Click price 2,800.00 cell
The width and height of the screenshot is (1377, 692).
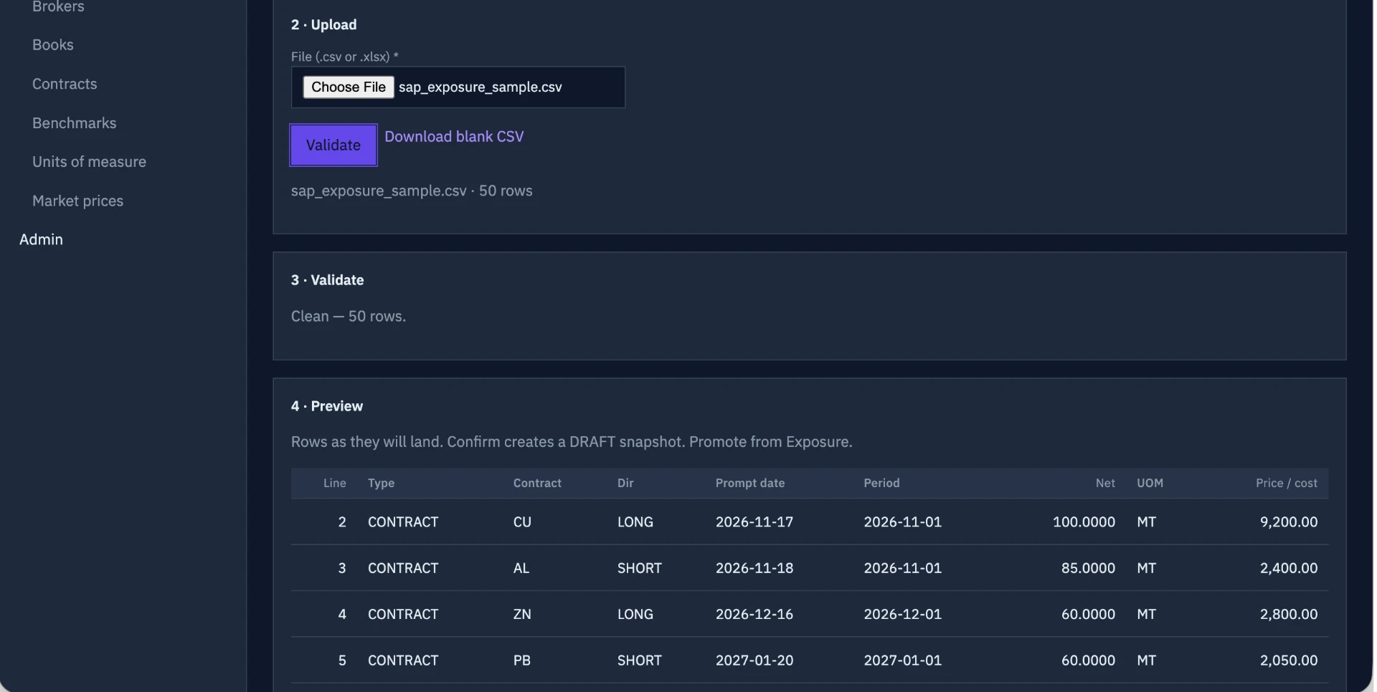[x=1289, y=614]
